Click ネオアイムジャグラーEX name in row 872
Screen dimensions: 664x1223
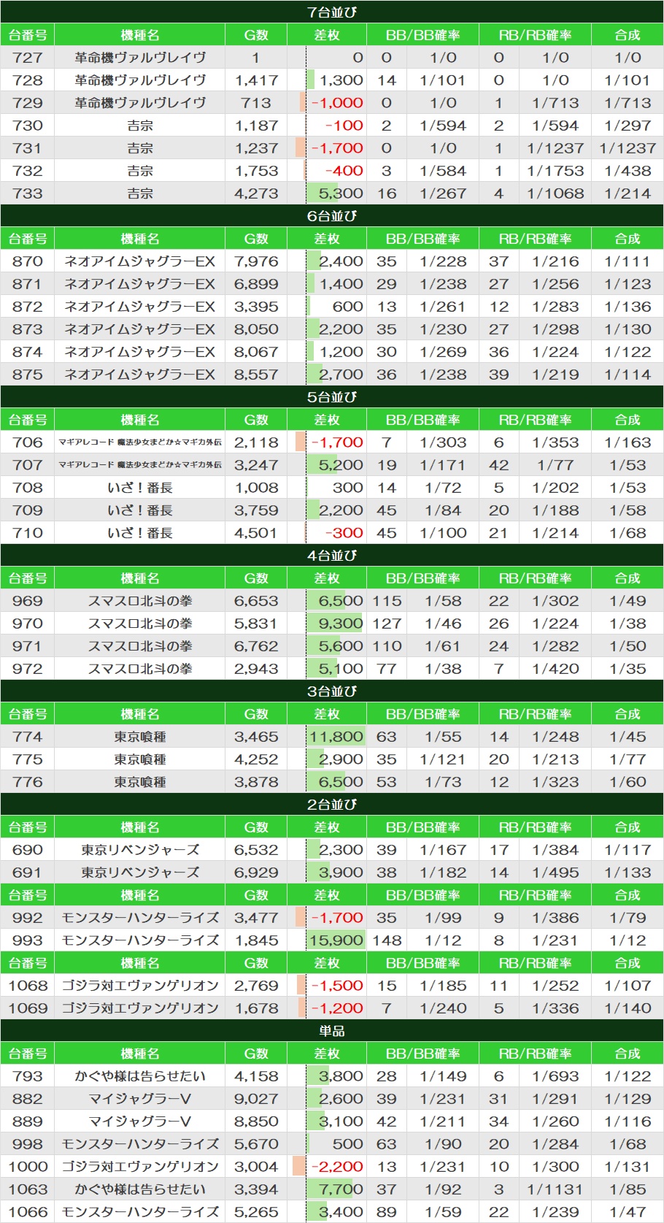pos(140,306)
